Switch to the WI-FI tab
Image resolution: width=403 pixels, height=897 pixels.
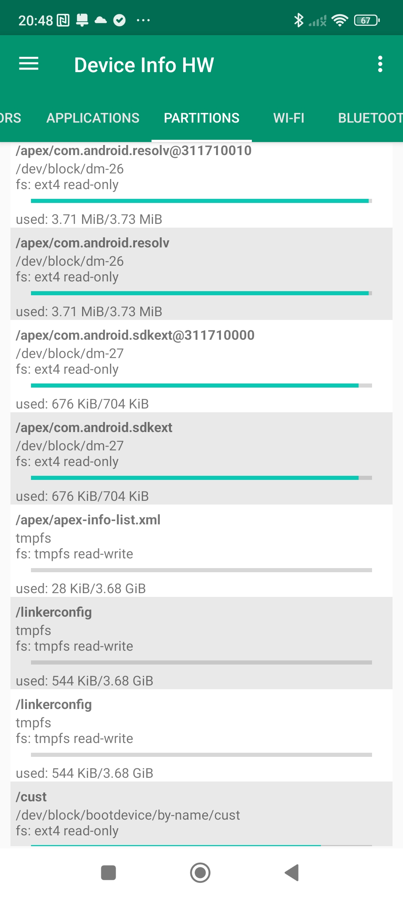tap(289, 118)
